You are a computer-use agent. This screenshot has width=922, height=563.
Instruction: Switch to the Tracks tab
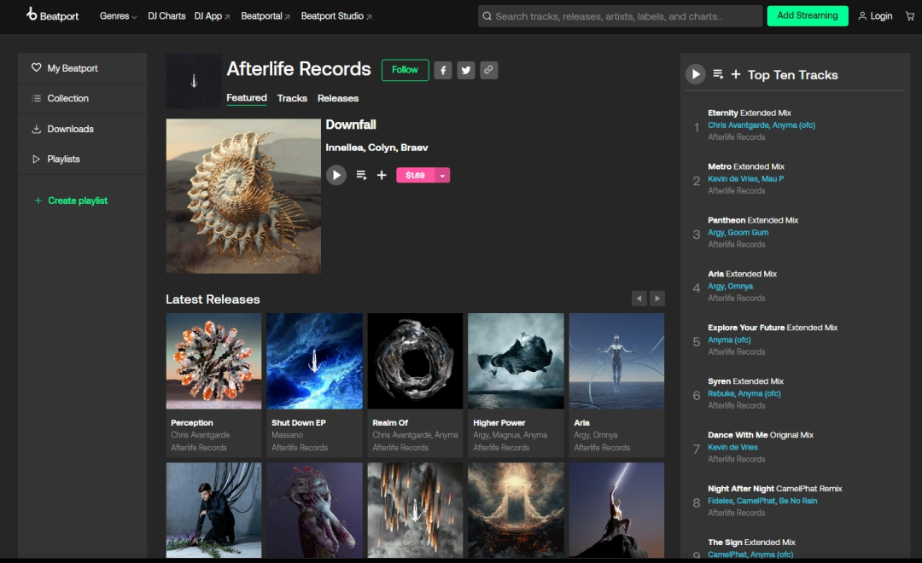point(292,98)
